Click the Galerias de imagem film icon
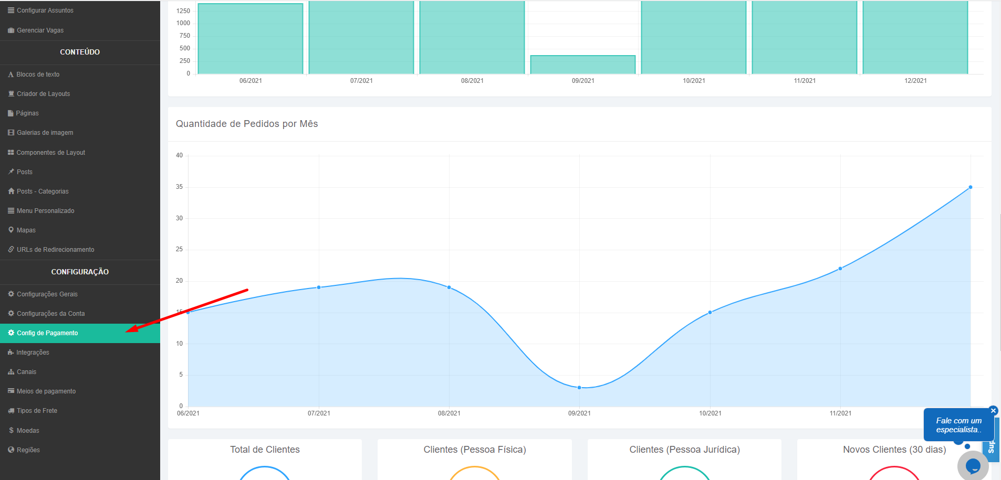This screenshot has width=1001, height=480. [11, 133]
